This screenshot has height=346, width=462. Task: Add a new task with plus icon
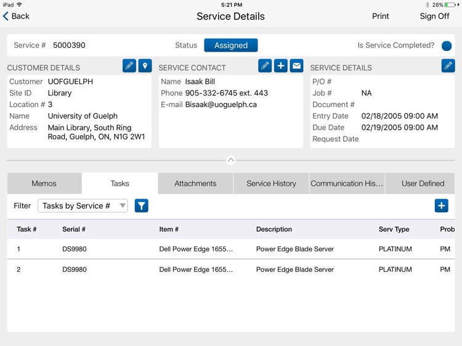[442, 205]
